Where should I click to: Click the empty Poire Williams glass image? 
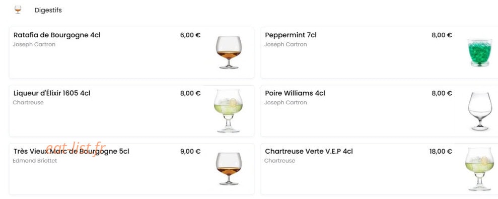click(479, 111)
